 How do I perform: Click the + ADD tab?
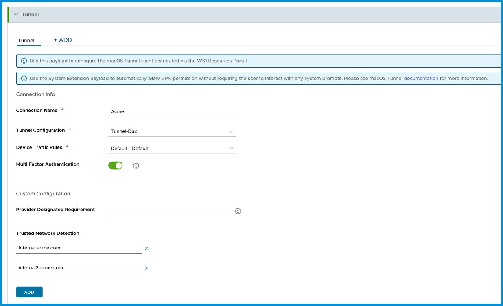point(63,40)
